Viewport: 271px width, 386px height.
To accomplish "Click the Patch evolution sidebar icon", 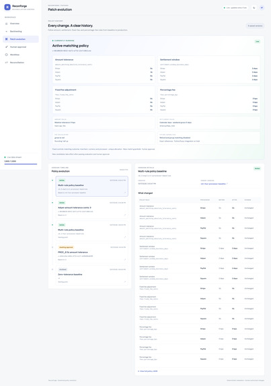I will 6,39.
